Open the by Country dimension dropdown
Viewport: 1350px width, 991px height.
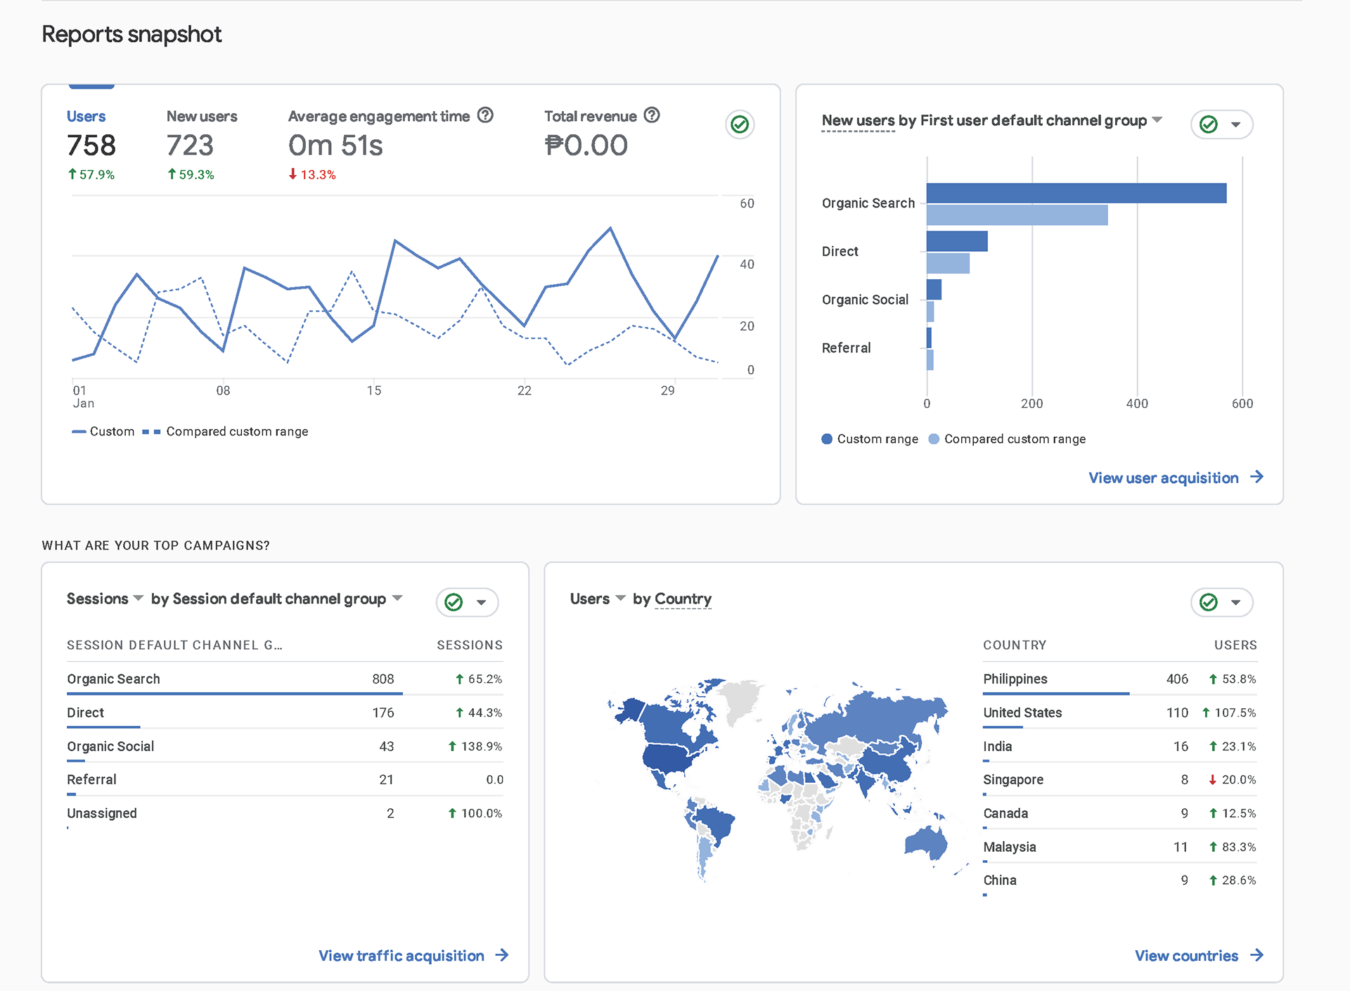coord(682,599)
